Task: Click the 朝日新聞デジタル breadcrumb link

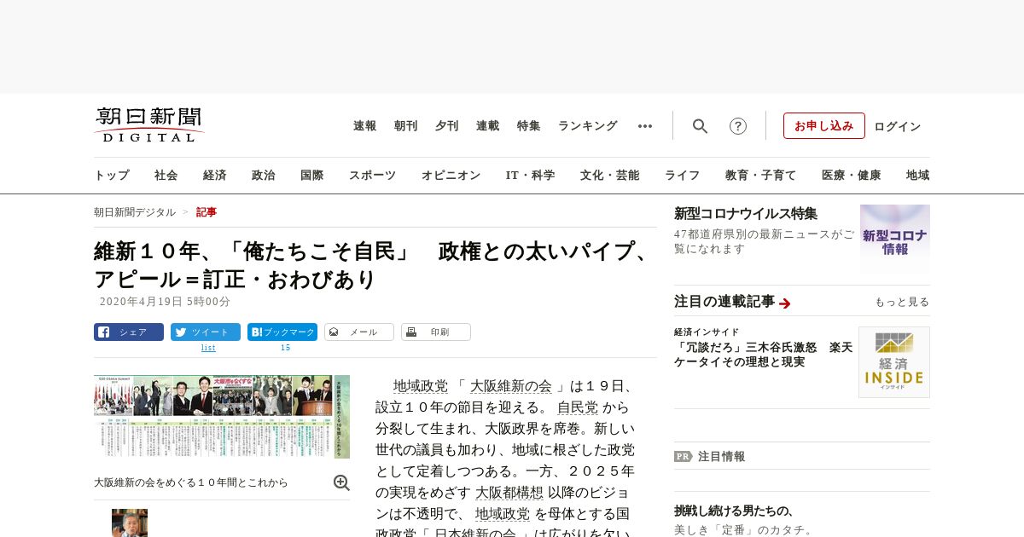Action: (x=135, y=212)
